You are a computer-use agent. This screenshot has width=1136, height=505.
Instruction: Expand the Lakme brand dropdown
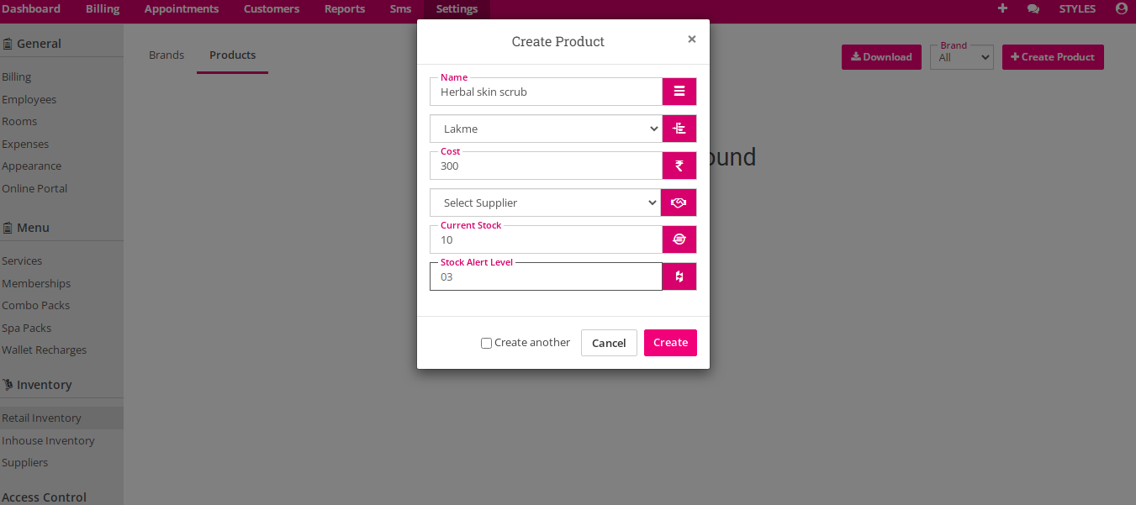[x=546, y=129]
